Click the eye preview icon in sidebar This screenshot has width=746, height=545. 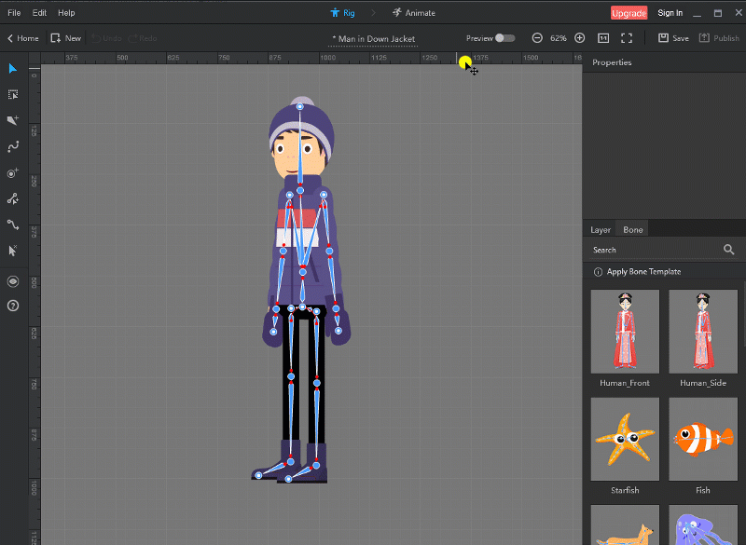(x=13, y=281)
